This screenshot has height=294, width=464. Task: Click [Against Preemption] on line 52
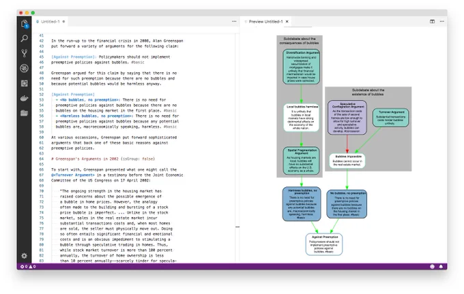pyautogui.click(x=73, y=95)
